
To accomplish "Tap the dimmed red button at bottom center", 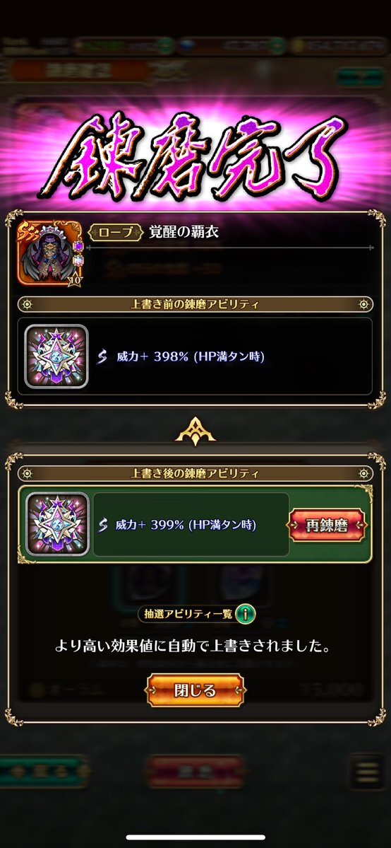I will pos(195,771).
